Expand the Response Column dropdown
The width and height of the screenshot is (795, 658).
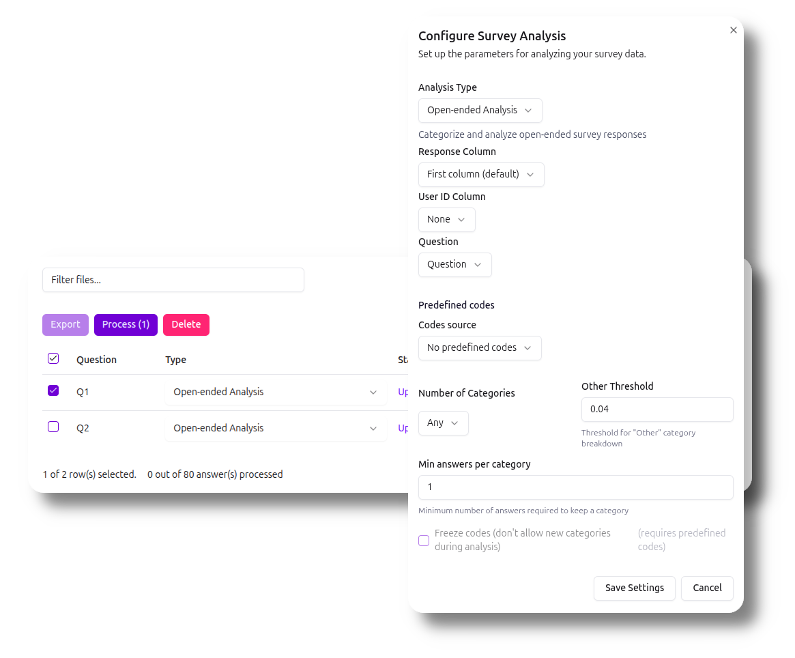coord(481,175)
